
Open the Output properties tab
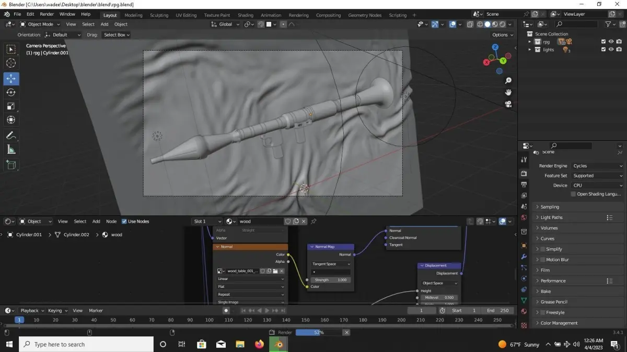coord(524,185)
